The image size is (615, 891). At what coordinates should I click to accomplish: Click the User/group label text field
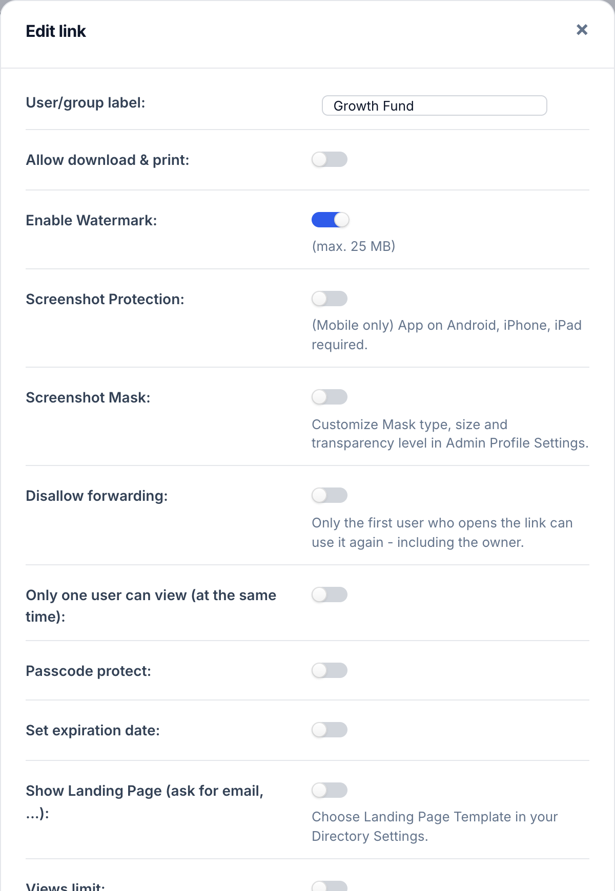tap(435, 105)
